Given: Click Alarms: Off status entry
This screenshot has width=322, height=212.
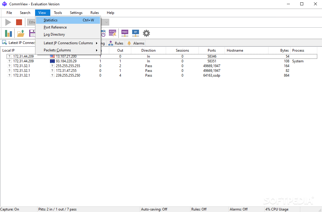Looking at the screenshot, I should tap(246, 209).
